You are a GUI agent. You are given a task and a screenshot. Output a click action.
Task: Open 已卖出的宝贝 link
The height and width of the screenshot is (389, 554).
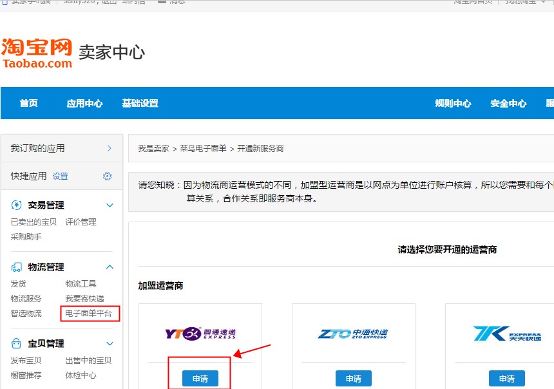[33, 222]
